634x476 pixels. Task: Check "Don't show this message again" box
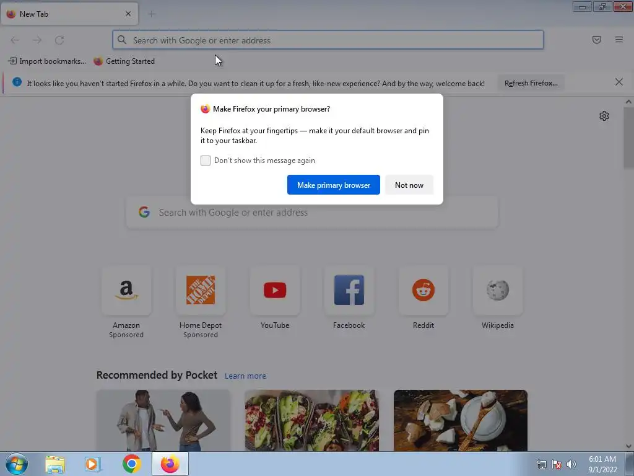[206, 161]
